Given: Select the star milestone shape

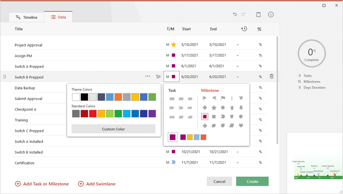Looking at the screenshot, I should (x=214, y=108).
